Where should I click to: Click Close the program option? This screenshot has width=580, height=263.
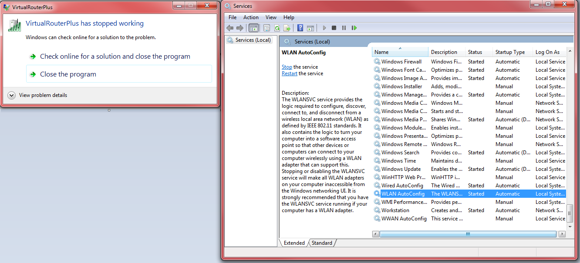(68, 74)
